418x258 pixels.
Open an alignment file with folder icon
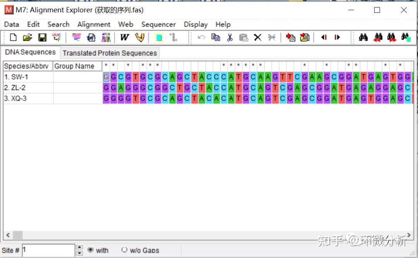point(27,37)
